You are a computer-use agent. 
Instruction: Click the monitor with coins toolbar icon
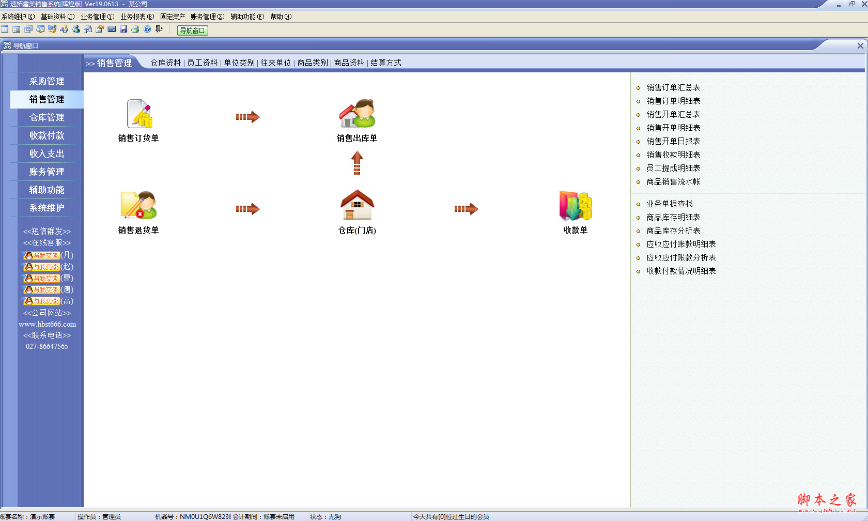click(x=52, y=29)
